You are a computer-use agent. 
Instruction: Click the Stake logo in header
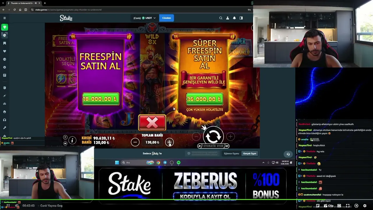66,18
